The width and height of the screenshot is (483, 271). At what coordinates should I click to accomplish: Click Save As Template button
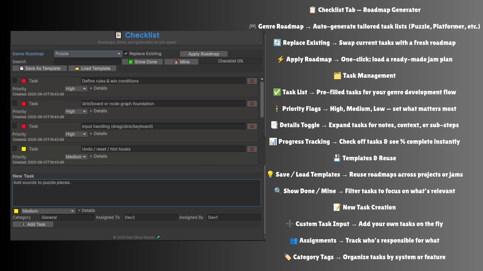coord(39,68)
